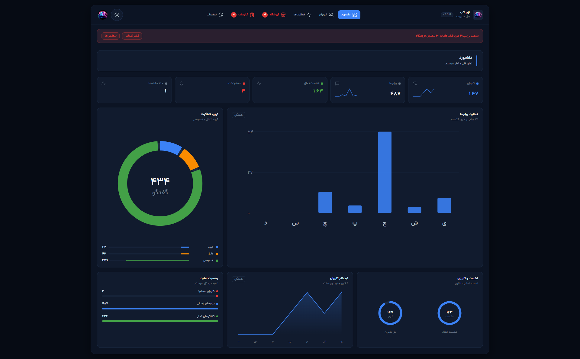Click the Azir Gap app logo
This screenshot has height=359, width=580.
478,15
